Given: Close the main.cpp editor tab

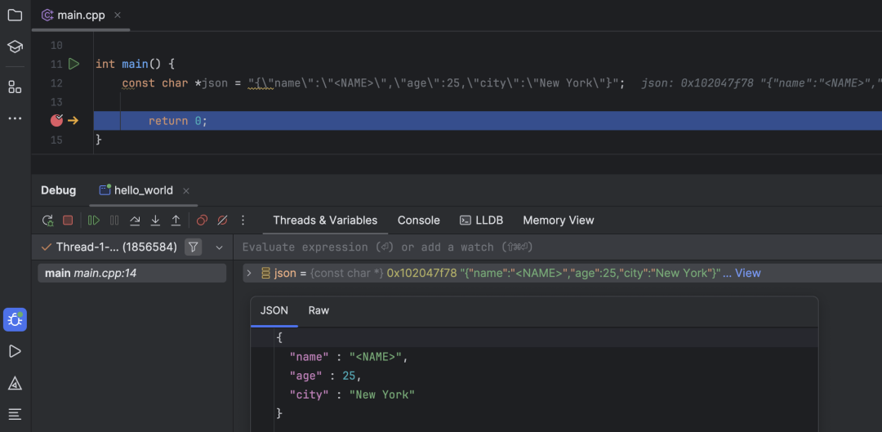Looking at the screenshot, I should coord(117,16).
